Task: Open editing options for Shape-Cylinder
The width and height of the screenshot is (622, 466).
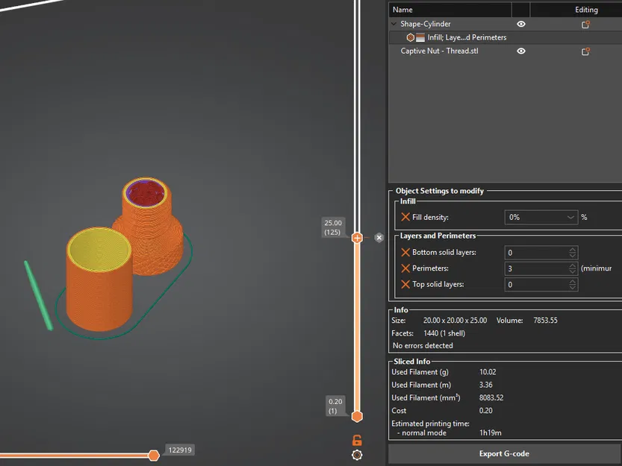Action: tap(585, 25)
